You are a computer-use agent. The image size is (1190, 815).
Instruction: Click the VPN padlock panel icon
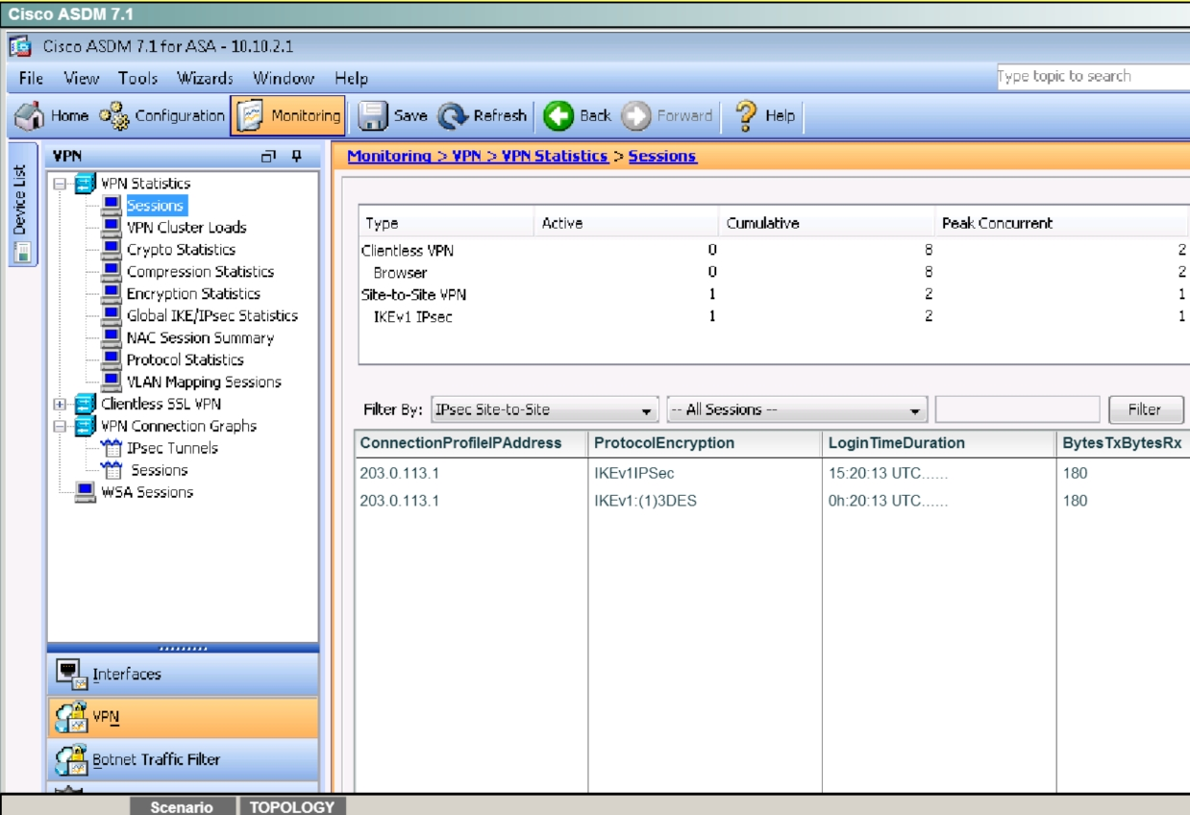(x=71, y=718)
